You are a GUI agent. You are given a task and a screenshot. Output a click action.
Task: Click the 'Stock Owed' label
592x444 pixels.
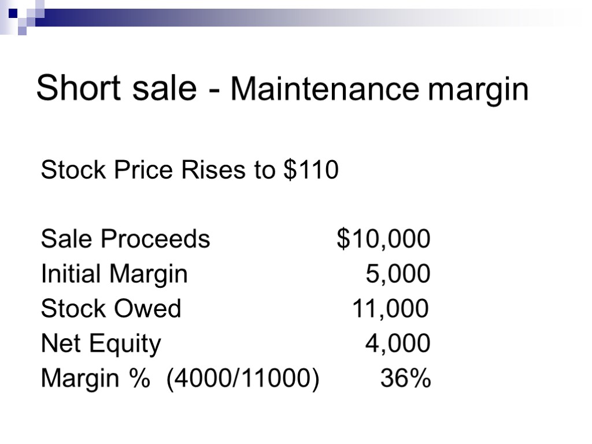coord(111,309)
